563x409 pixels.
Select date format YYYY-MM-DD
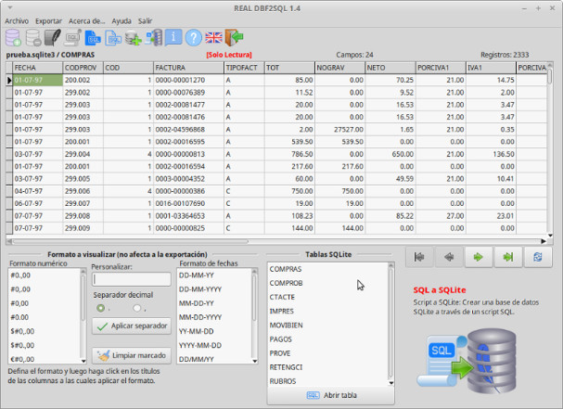coord(200,345)
